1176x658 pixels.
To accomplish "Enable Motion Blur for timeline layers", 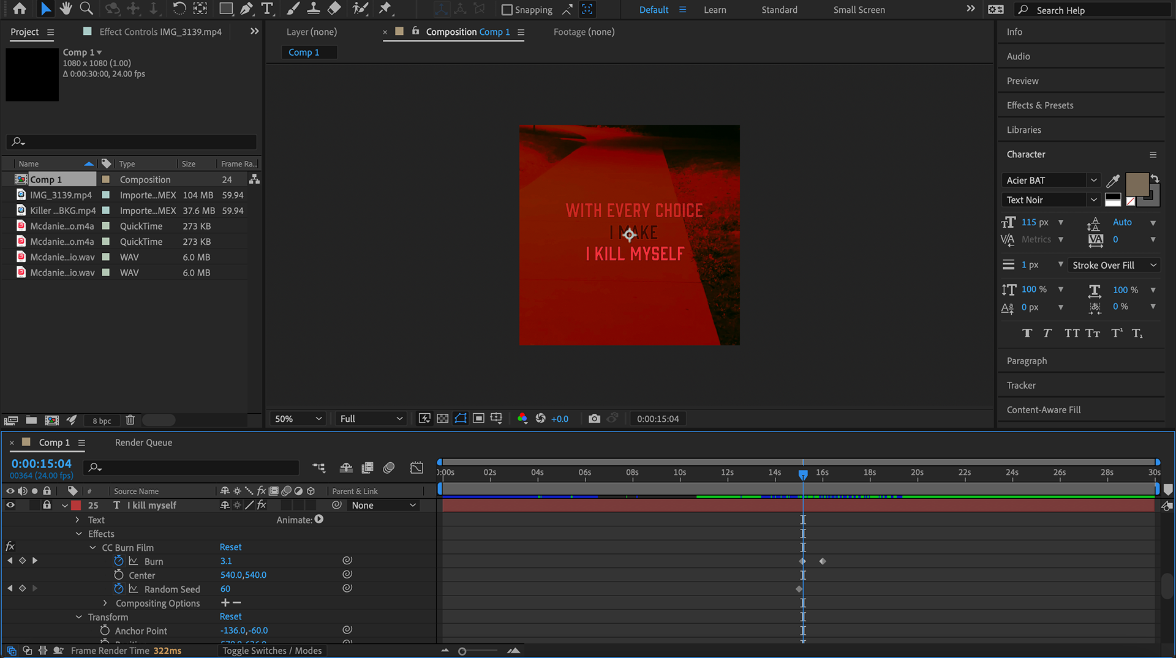I will point(388,468).
